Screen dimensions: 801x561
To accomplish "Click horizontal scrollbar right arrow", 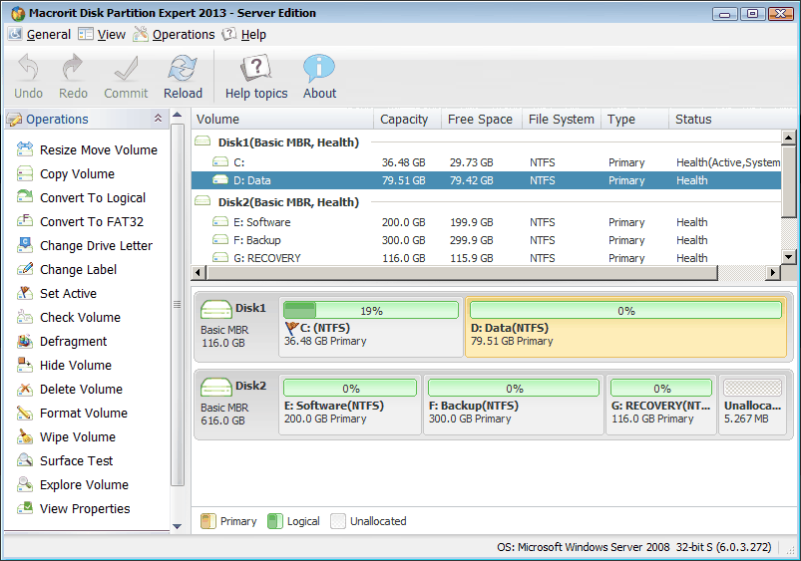I will 773,273.
